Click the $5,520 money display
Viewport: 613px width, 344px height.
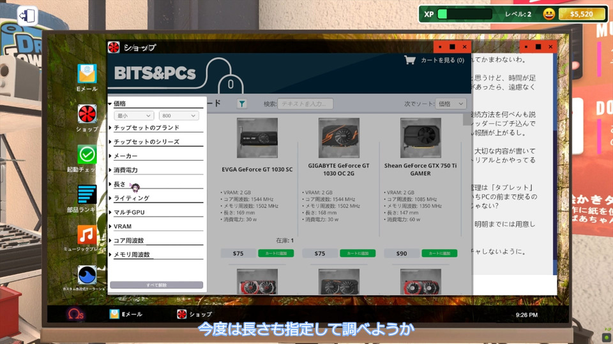[x=581, y=14]
